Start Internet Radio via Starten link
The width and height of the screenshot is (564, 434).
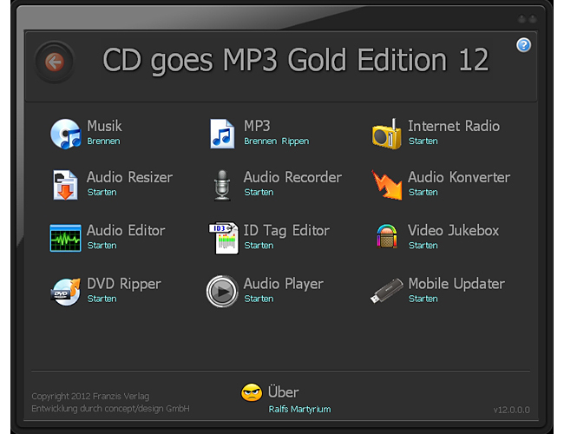(x=423, y=141)
